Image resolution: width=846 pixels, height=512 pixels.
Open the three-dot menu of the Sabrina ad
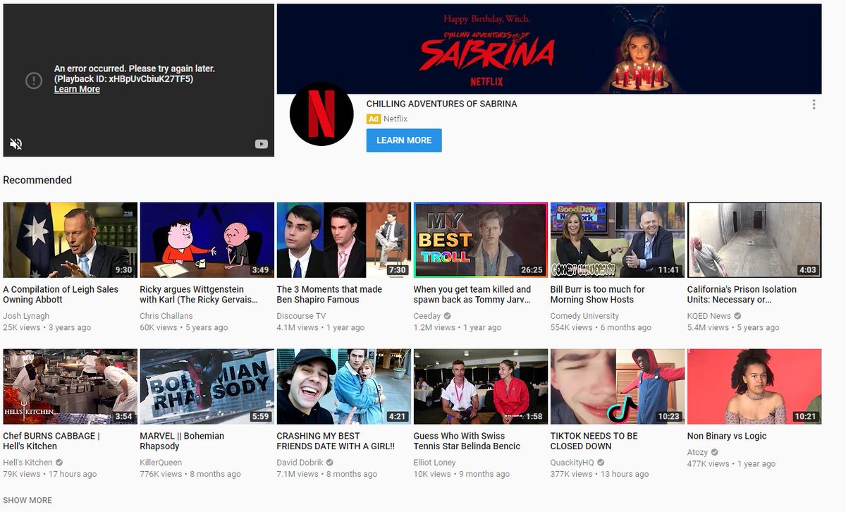pyautogui.click(x=814, y=104)
